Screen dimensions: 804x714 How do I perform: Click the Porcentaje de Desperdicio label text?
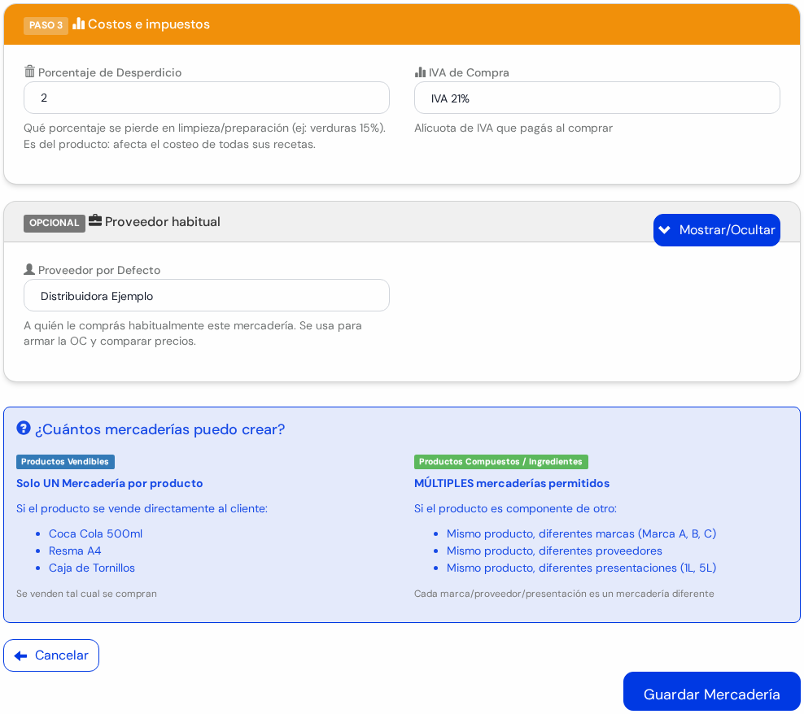110,72
